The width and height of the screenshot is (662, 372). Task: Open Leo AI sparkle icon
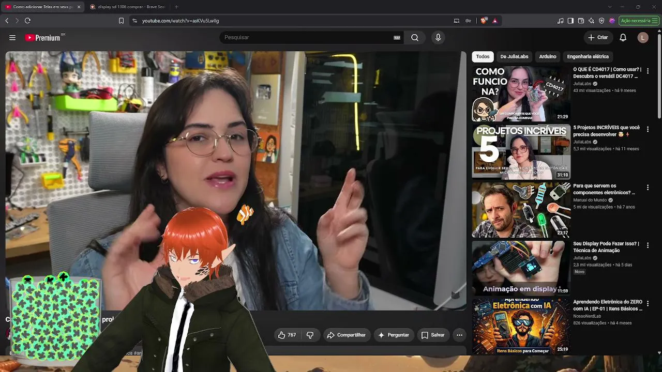(x=591, y=21)
